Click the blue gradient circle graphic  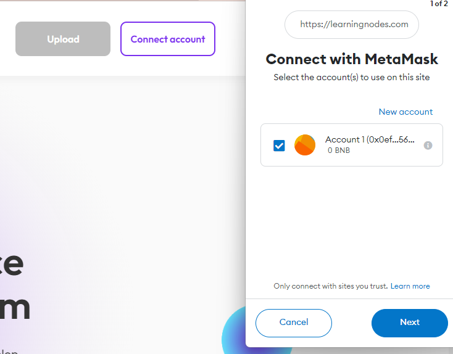pos(235,336)
